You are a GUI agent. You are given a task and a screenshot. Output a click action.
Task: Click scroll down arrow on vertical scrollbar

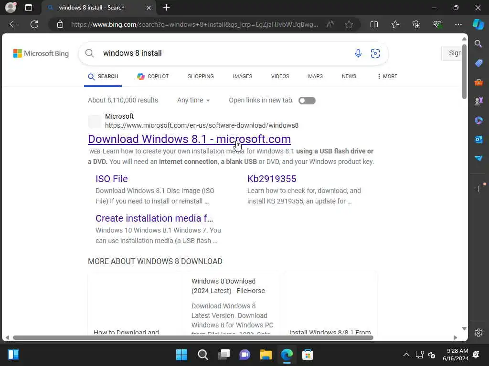(x=464, y=329)
